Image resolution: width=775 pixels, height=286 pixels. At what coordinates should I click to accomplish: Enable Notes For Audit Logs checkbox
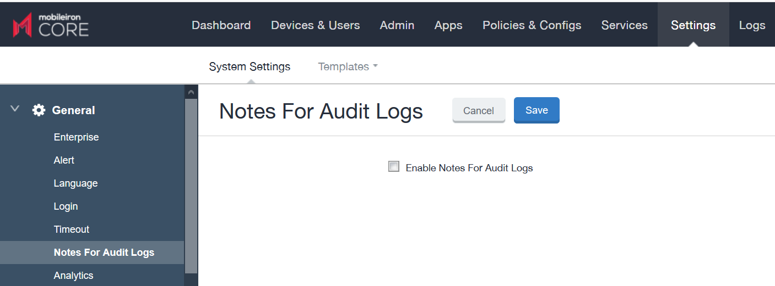394,167
